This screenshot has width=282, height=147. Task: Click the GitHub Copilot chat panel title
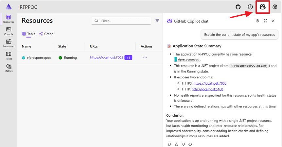(191, 21)
